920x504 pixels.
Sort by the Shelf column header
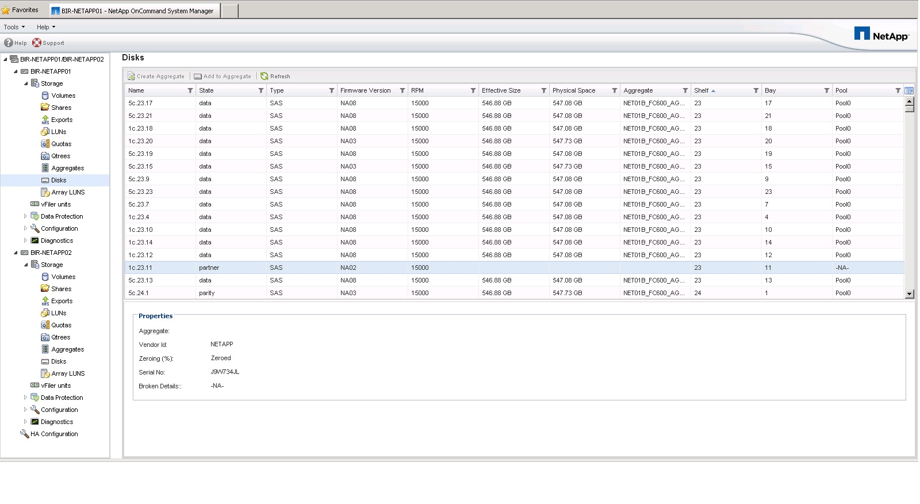(701, 90)
